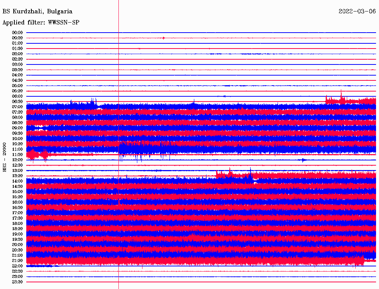Select the 12:30 time label
The height and width of the screenshot is (289, 379).
pyautogui.click(x=17, y=165)
